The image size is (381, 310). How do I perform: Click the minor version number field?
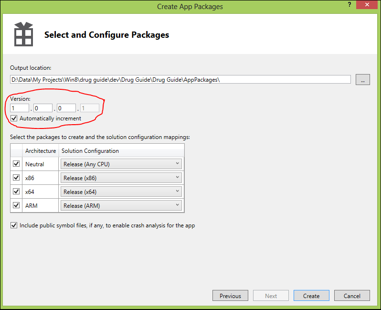[42, 108]
